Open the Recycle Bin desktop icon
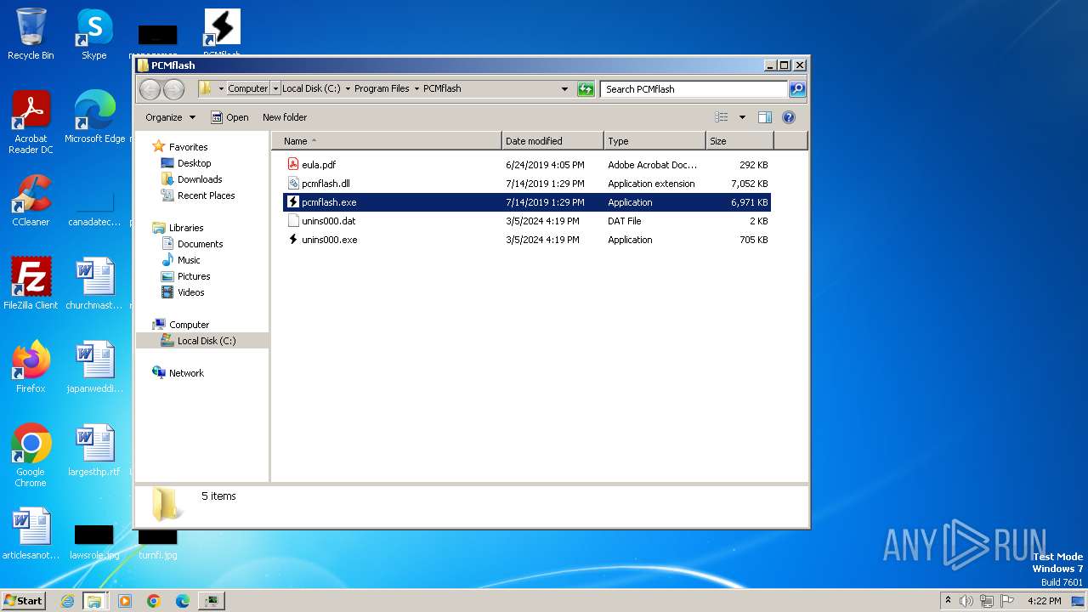 31,34
